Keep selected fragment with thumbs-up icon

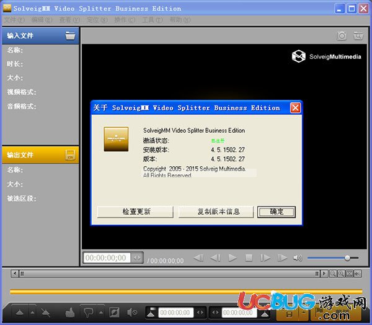click(70, 313)
